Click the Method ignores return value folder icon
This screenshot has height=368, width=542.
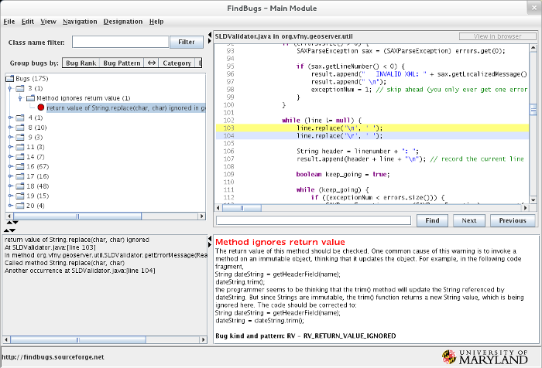[31, 98]
